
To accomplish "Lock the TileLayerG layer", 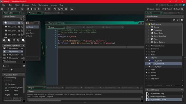I will pyautogui.click(x=22, y=27).
